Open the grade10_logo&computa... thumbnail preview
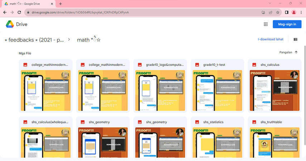Viewport: 306px width, 161px height. coord(160,91)
